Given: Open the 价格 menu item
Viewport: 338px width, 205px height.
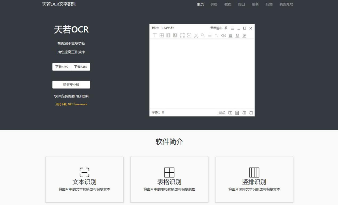Looking at the screenshot, I should coord(215,4).
